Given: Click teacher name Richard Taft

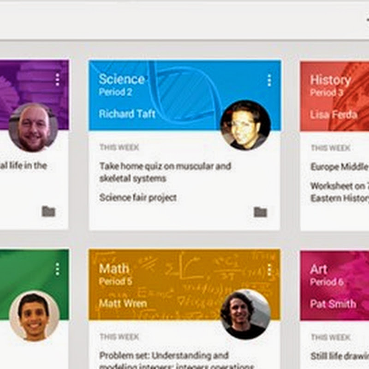Looking at the screenshot, I should pyautogui.click(x=127, y=114).
